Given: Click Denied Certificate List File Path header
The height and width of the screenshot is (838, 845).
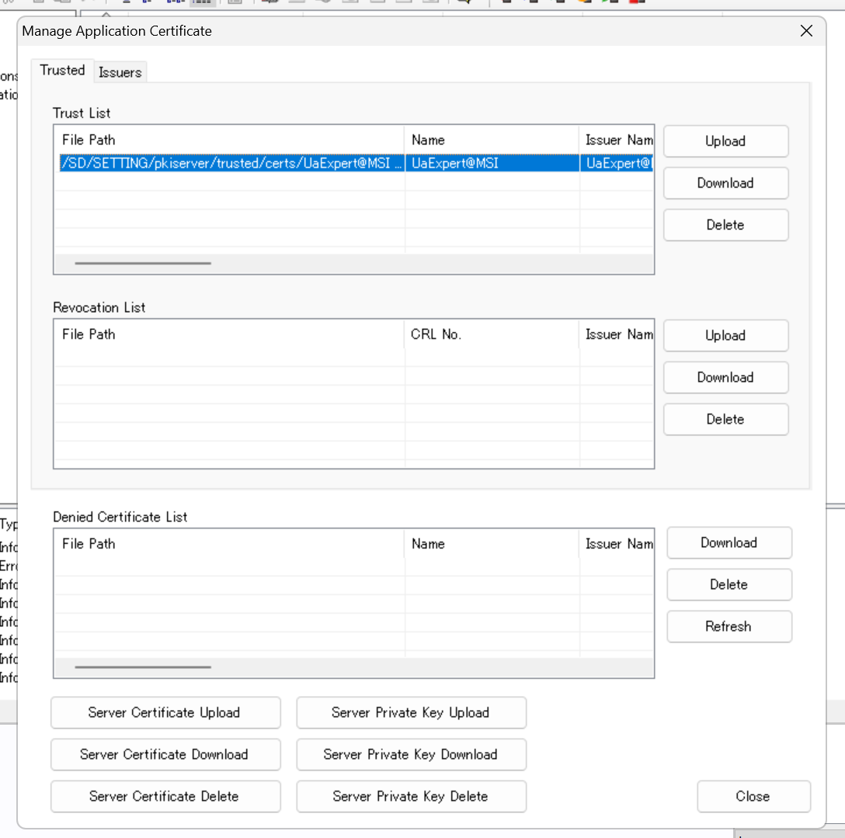Looking at the screenshot, I should click(230, 544).
